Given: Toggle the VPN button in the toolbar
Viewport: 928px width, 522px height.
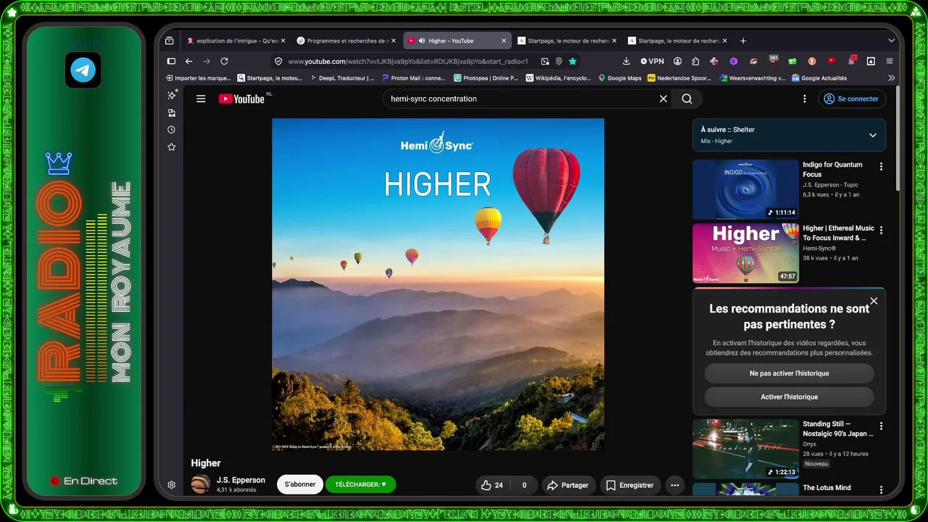Looking at the screenshot, I should (x=652, y=62).
